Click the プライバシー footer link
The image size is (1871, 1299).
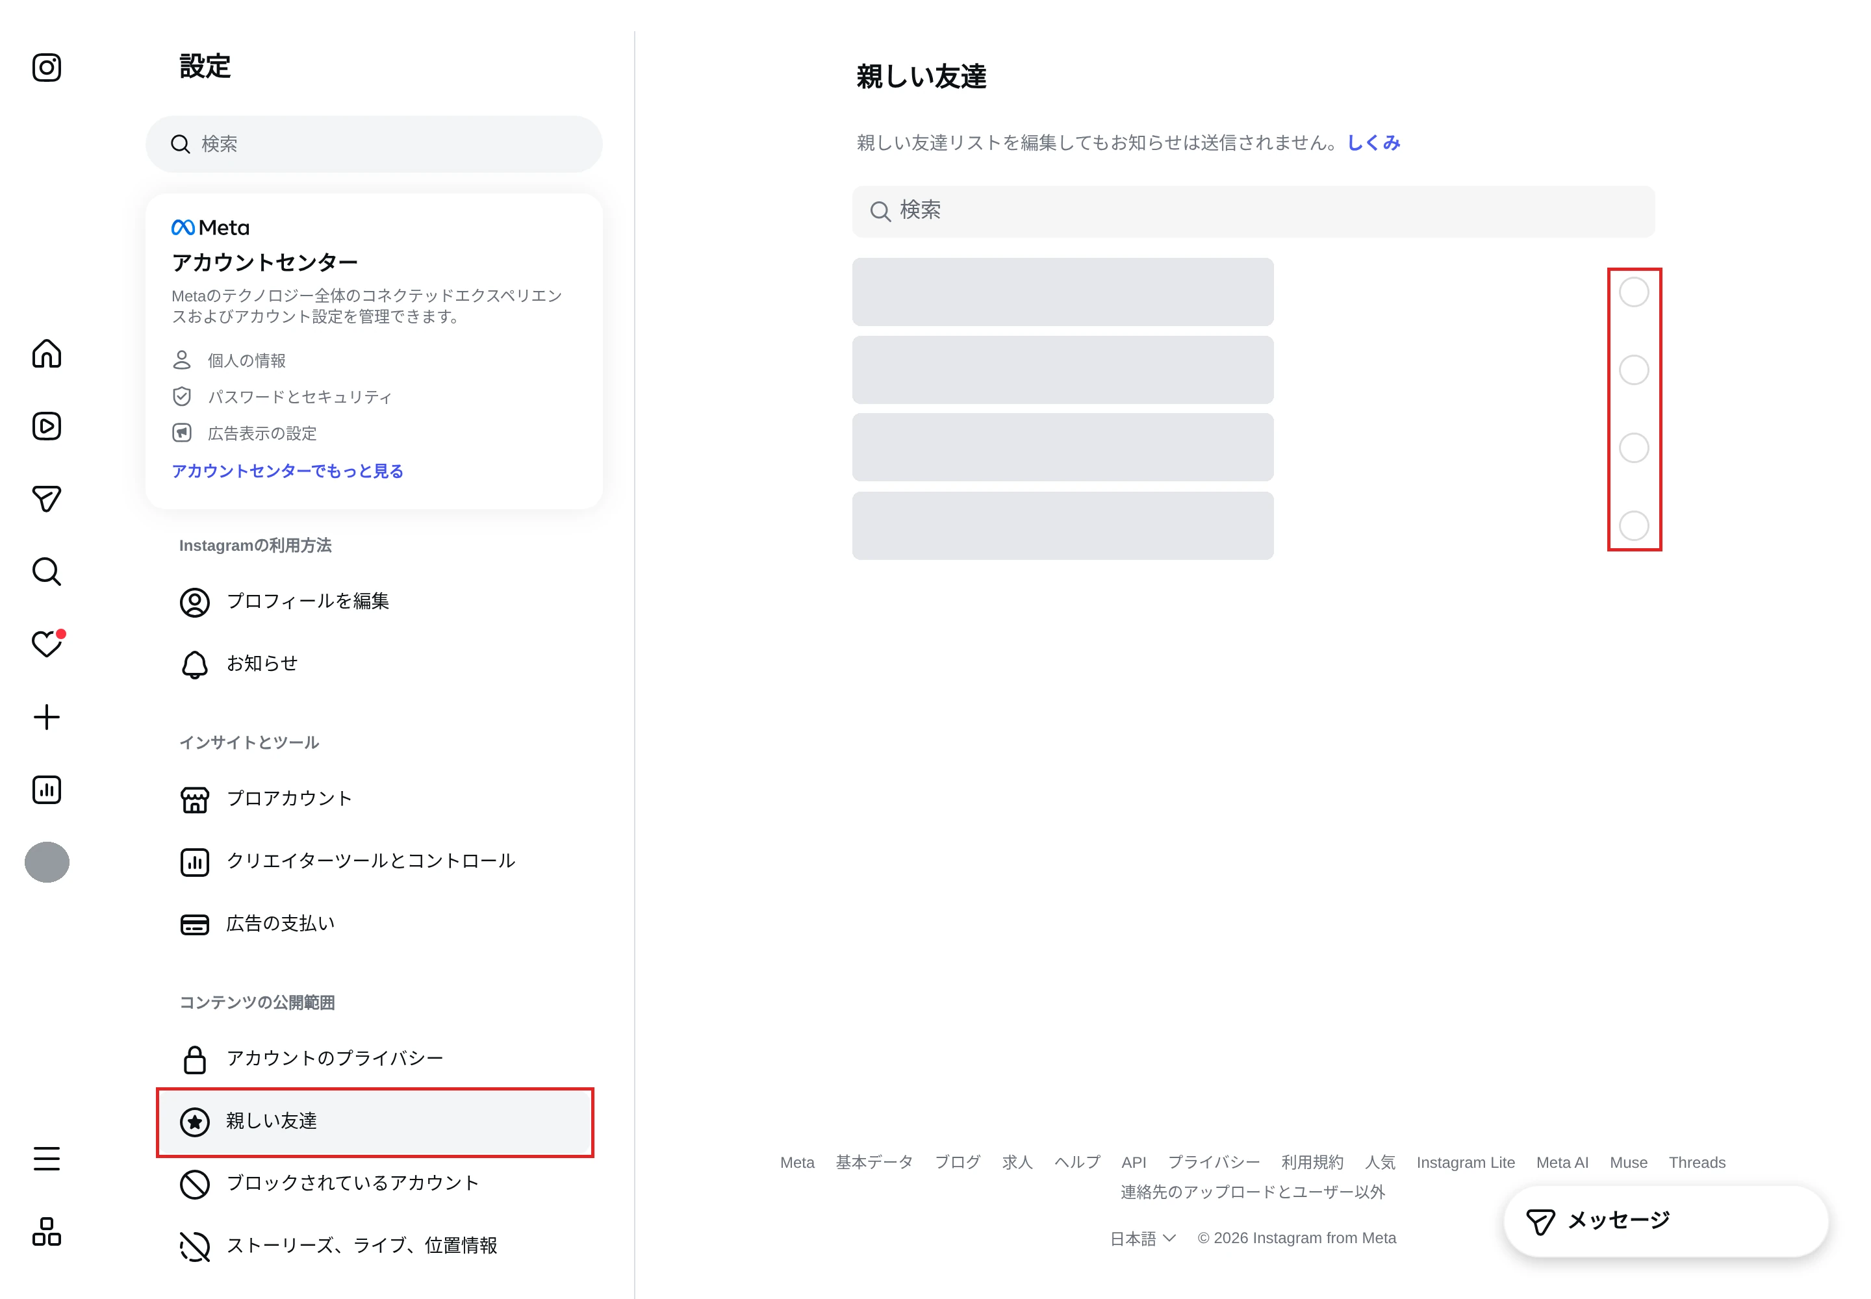coord(1213,1162)
